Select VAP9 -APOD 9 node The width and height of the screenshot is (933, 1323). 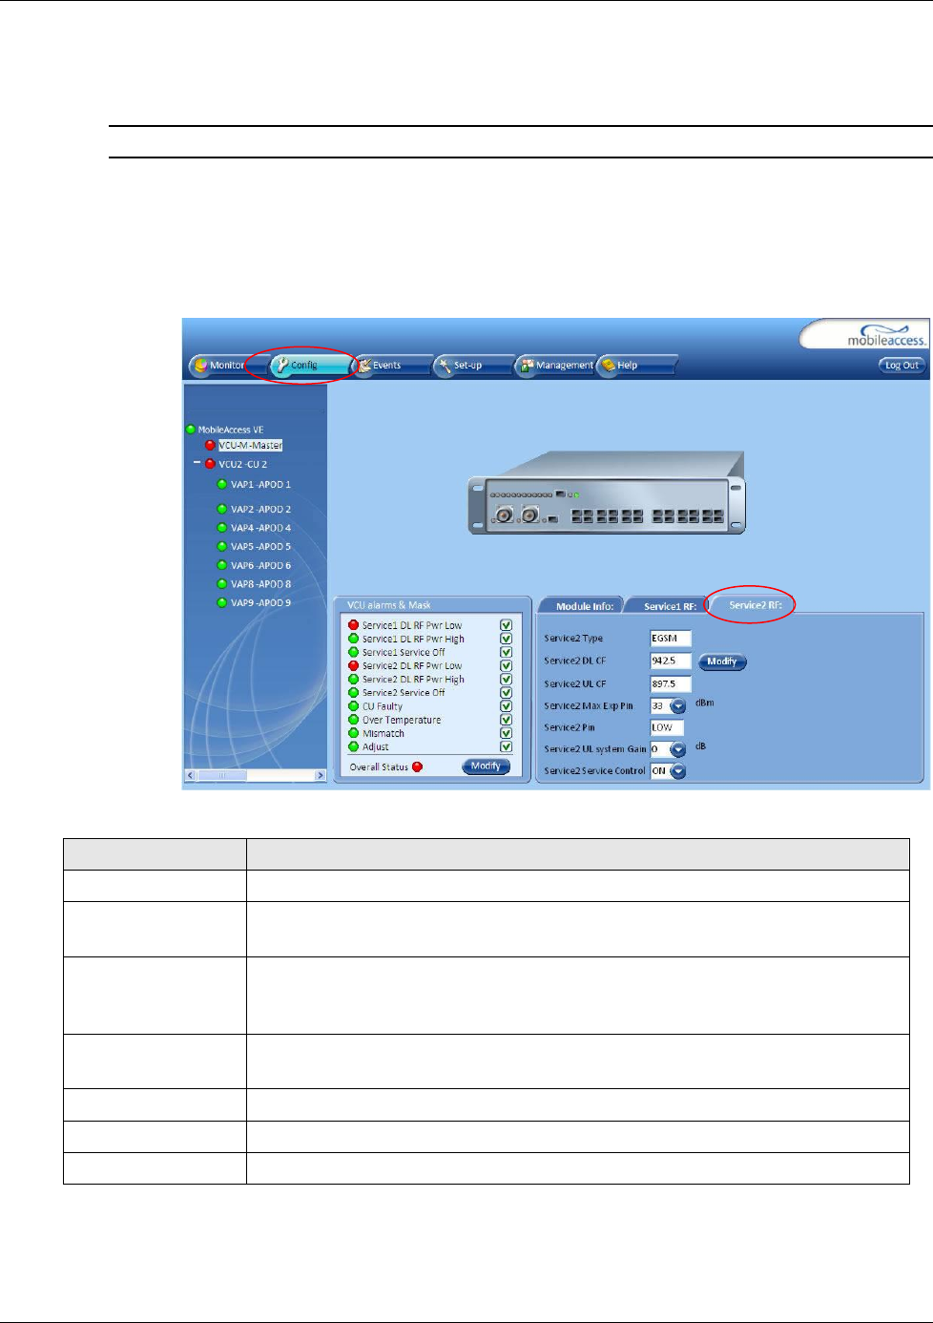point(260,603)
